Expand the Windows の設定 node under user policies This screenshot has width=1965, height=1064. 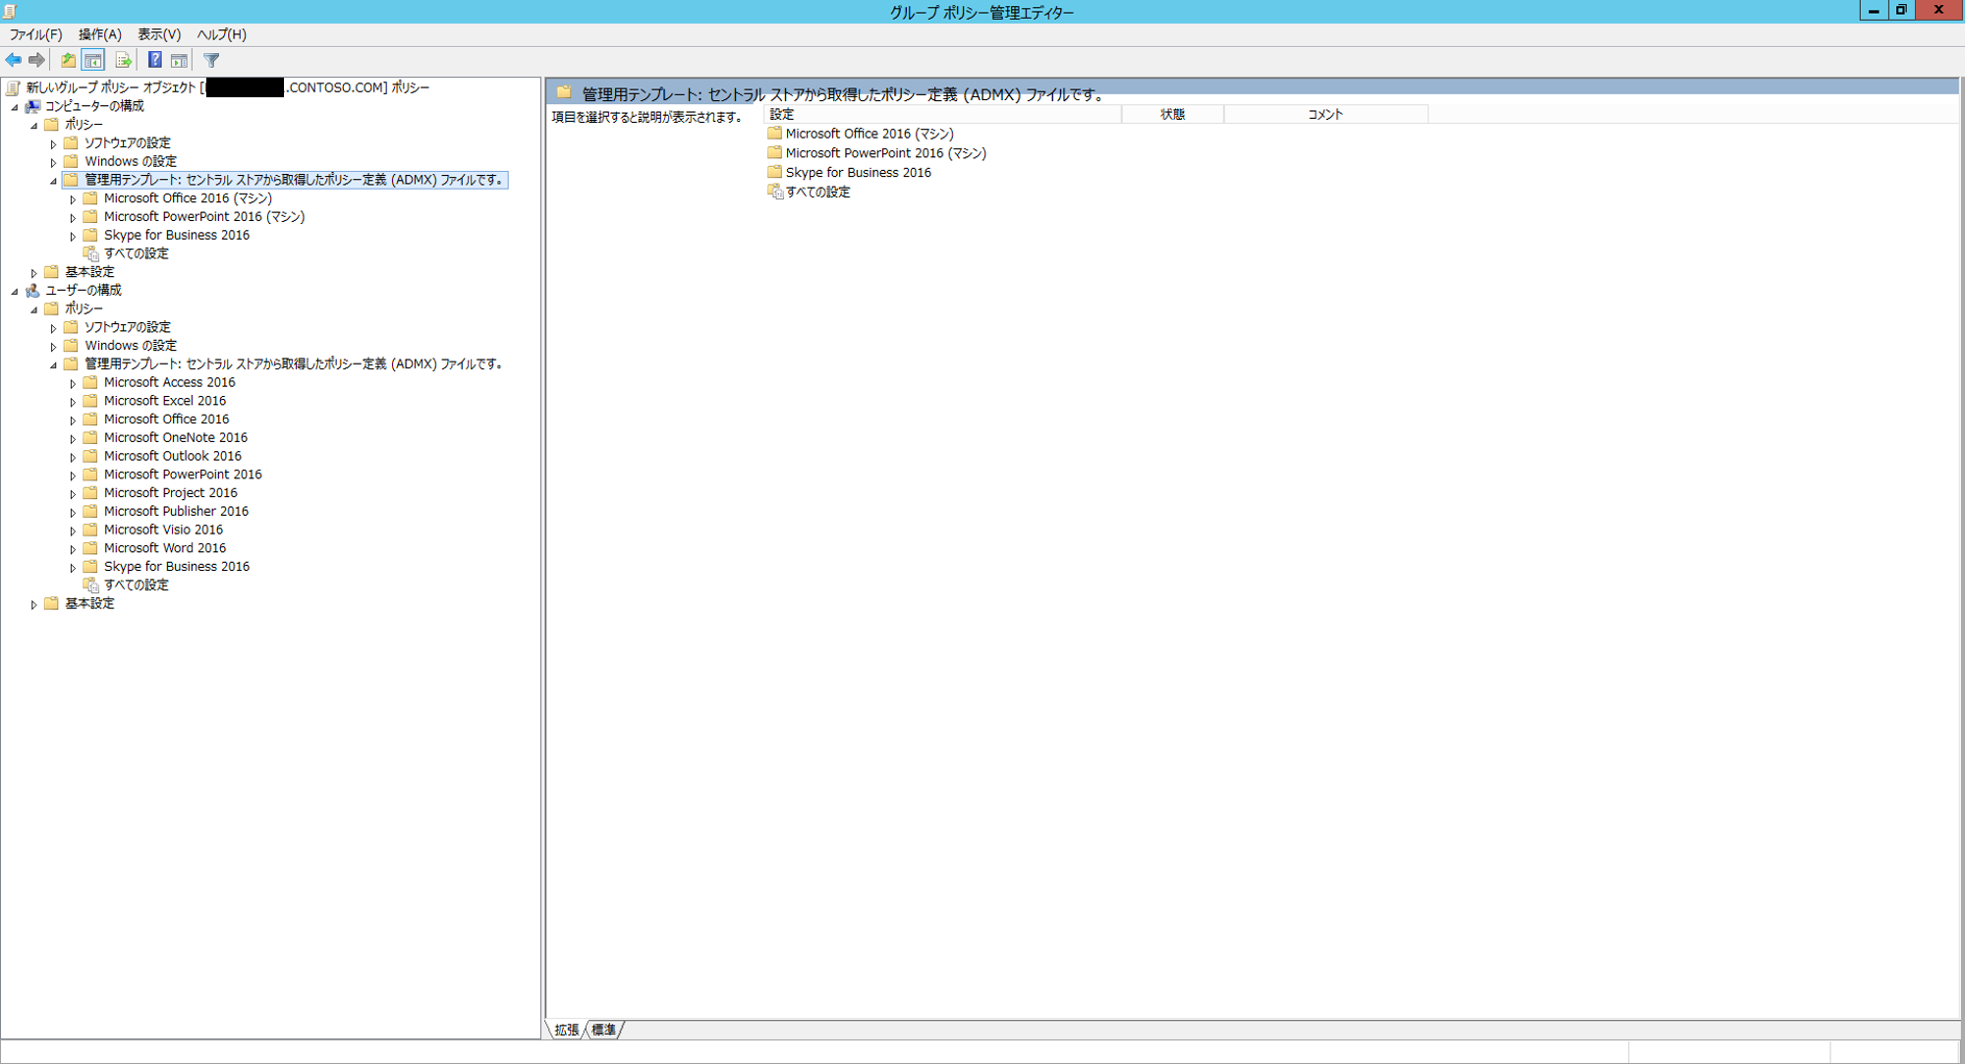53,347
